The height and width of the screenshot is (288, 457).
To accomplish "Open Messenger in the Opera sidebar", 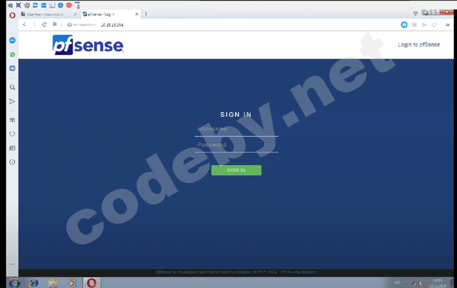I will pyautogui.click(x=12, y=40).
